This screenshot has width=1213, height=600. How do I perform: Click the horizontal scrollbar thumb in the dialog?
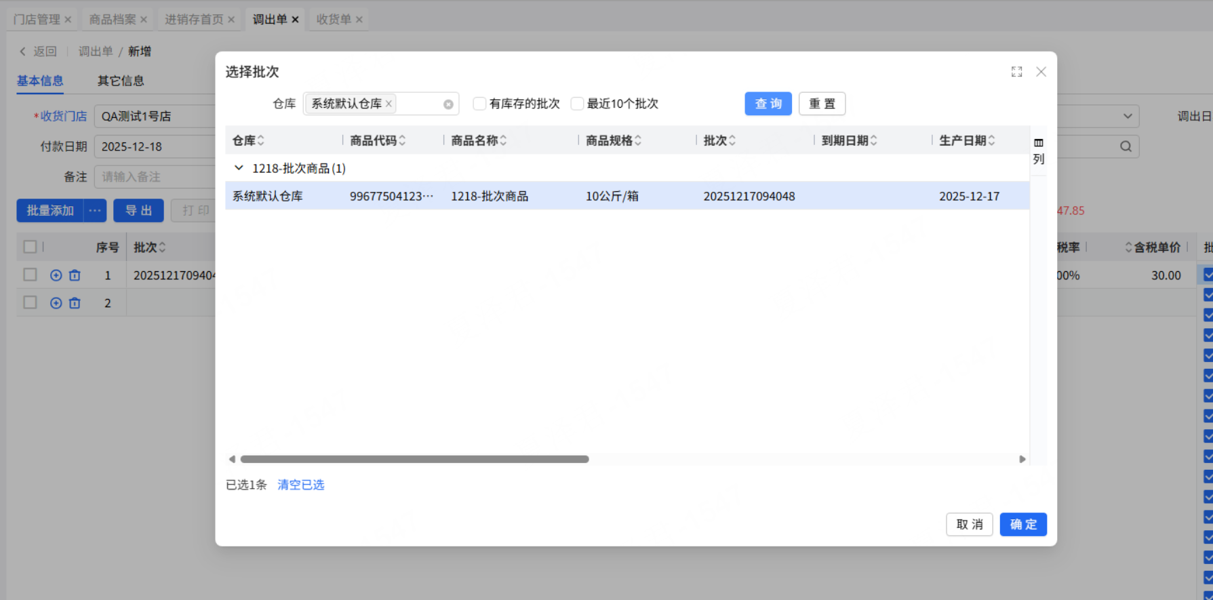(414, 459)
